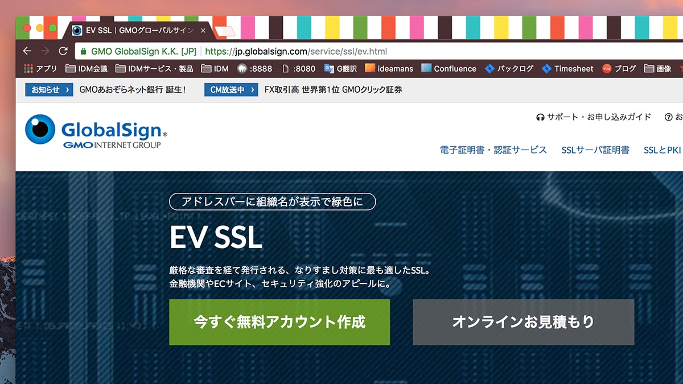Open the FX取引高 世界第1位 GMOクリック証券 link
This screenshot has height=384, width=683.
pos(334,89)
